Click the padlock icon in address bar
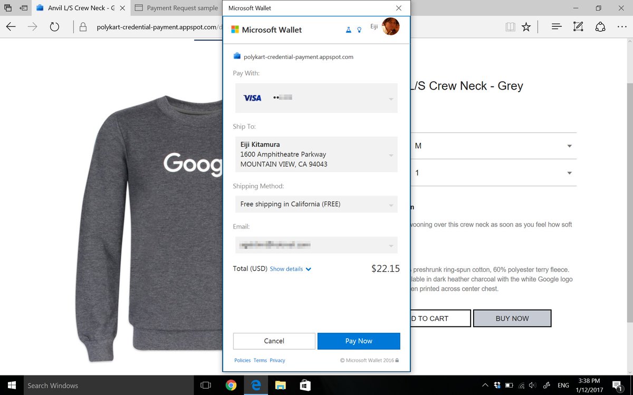This screenshot has width=633, height=395. point(82,27)
